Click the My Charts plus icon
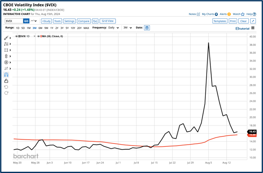Image resolution: width=263 pixels, height=173 pixels. pos(216,14)
